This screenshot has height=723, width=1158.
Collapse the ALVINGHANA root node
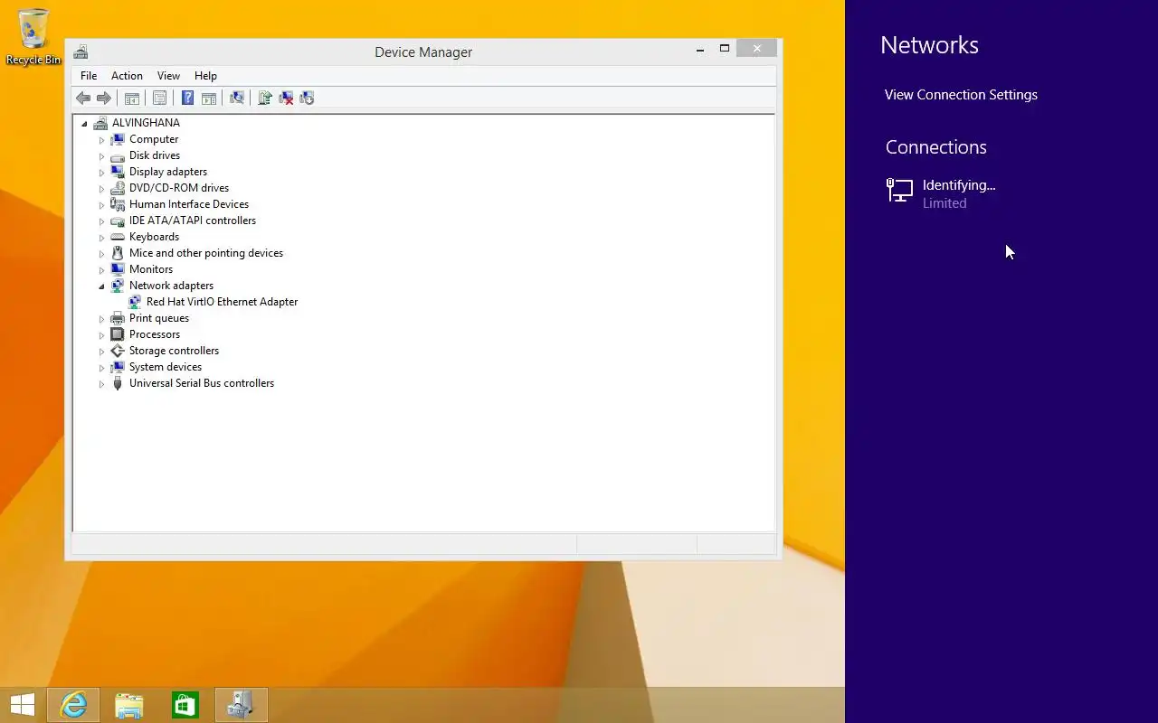[x=84, y=124]
